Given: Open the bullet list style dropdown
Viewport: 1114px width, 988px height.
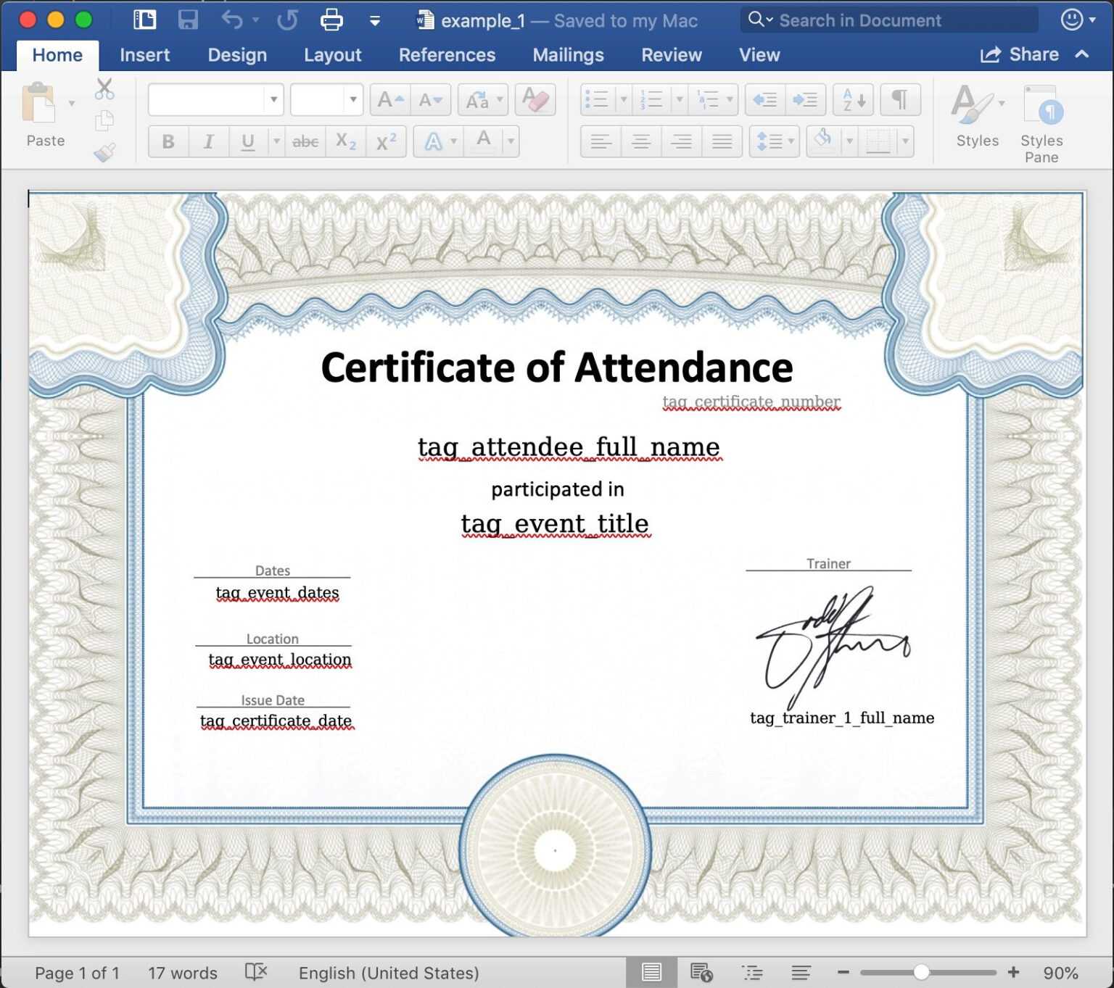Looking at the screenshot, I should coord(624,99).
